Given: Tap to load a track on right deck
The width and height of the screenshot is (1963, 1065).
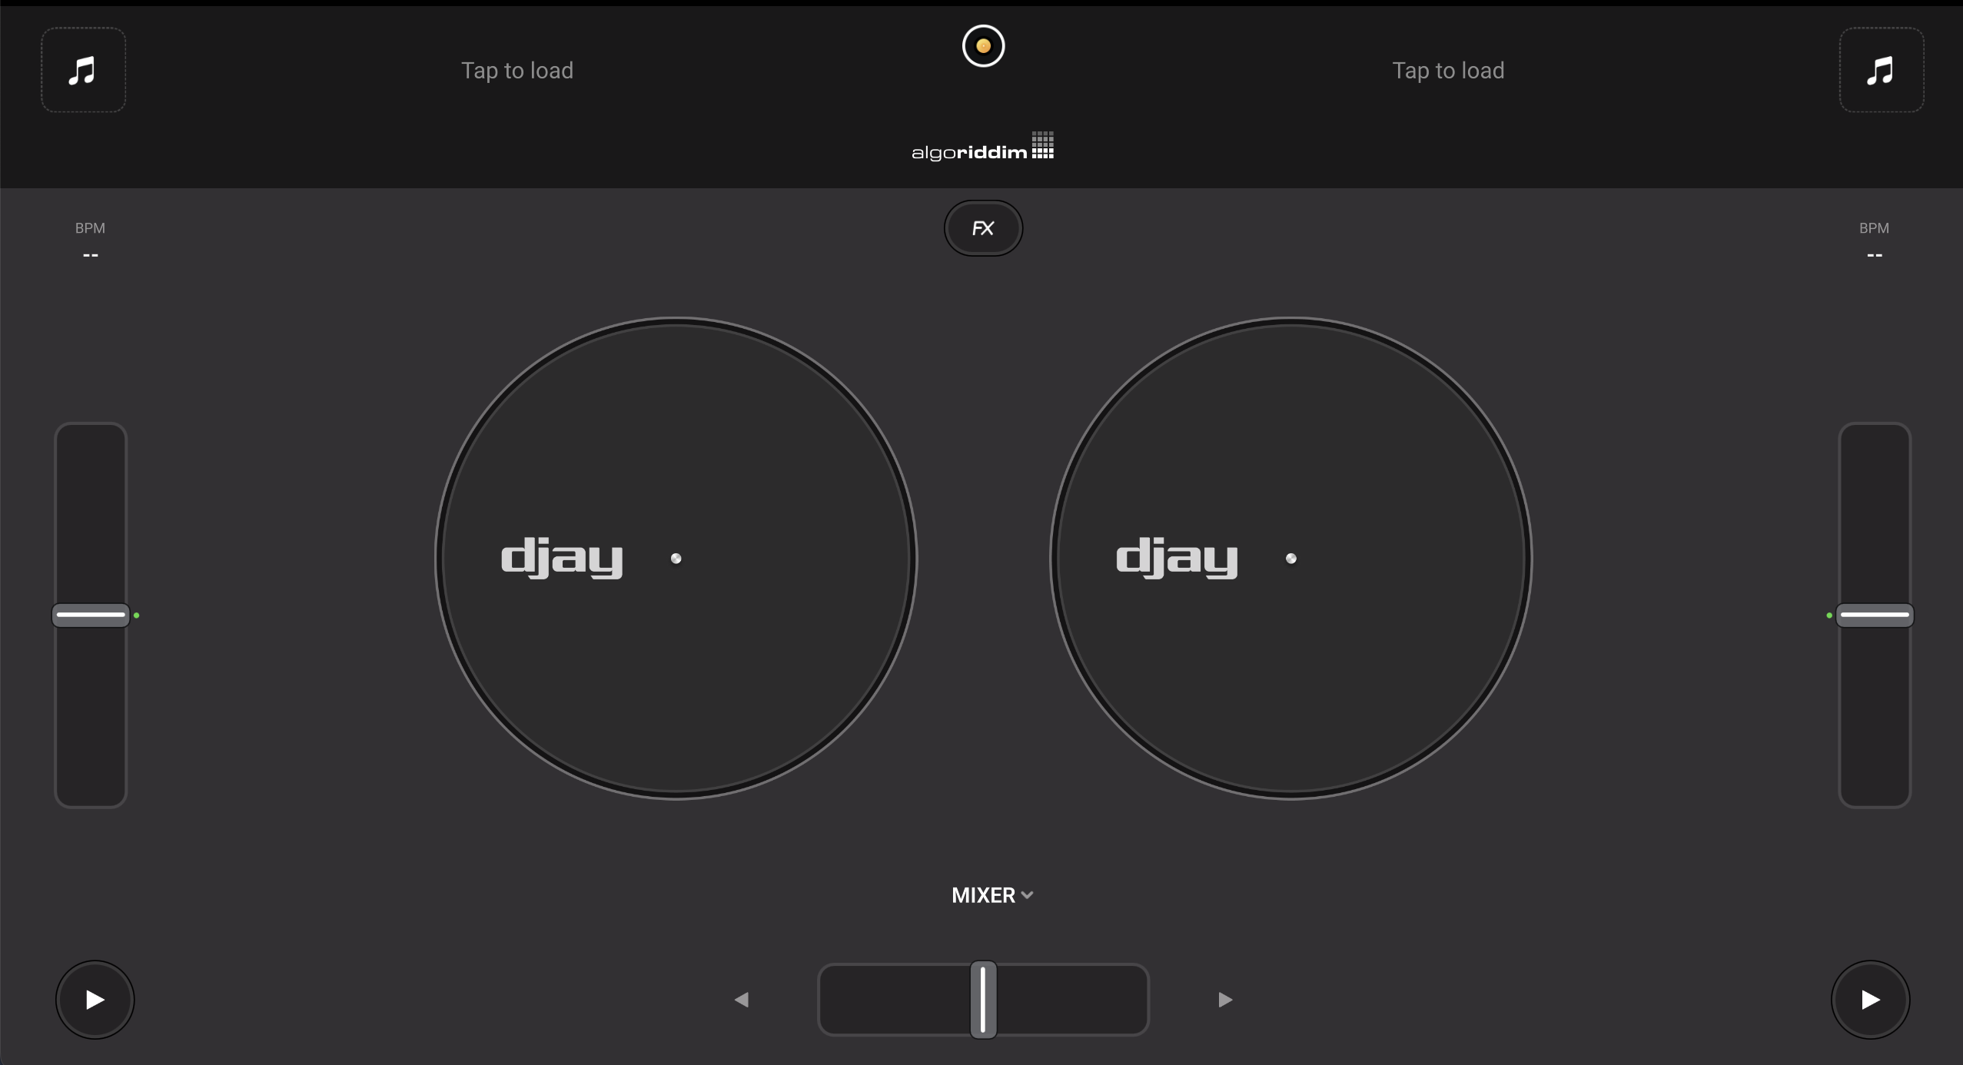Looking at the screenshot, I should click(1447, 70).
